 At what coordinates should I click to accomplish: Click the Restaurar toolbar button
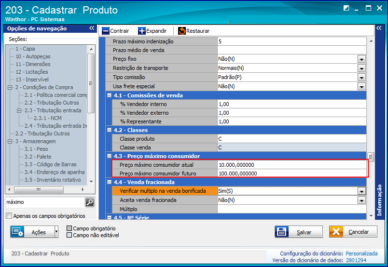tap(194, 31)
